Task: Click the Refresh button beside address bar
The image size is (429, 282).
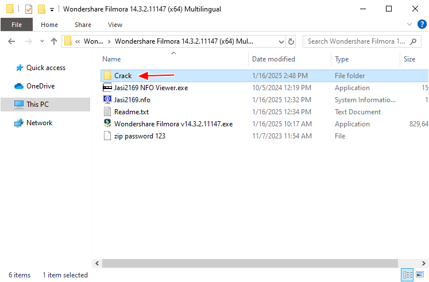Action: click(x=291, y=41)
